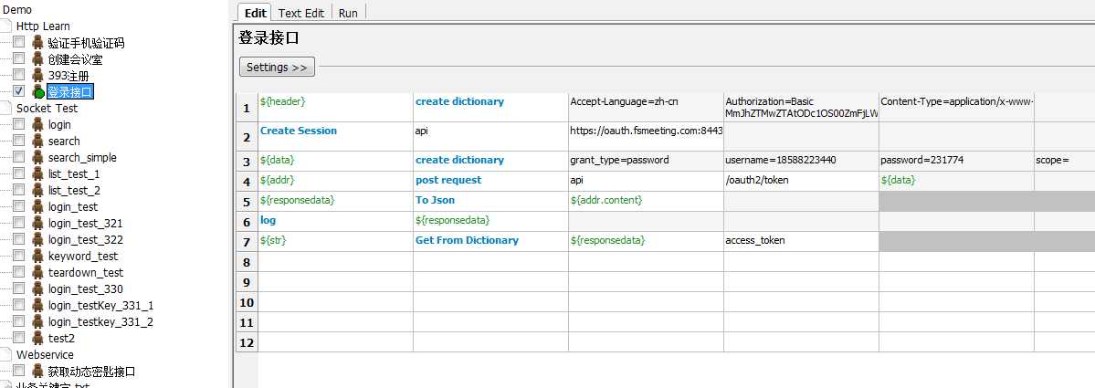Click the robot icon next to test2
Viewport: 1095px width, 388px height.
(37, 338)
